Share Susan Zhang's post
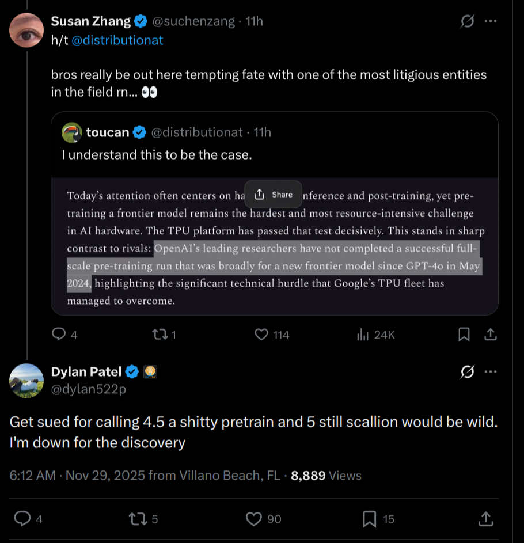 tap(490, 334)
